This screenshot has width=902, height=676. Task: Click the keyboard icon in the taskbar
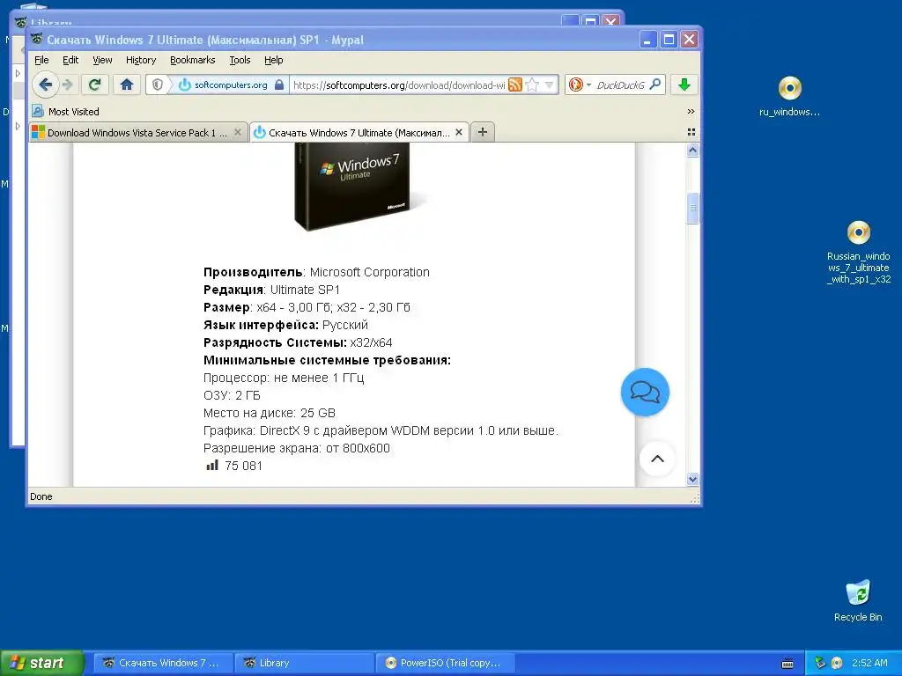787,664
